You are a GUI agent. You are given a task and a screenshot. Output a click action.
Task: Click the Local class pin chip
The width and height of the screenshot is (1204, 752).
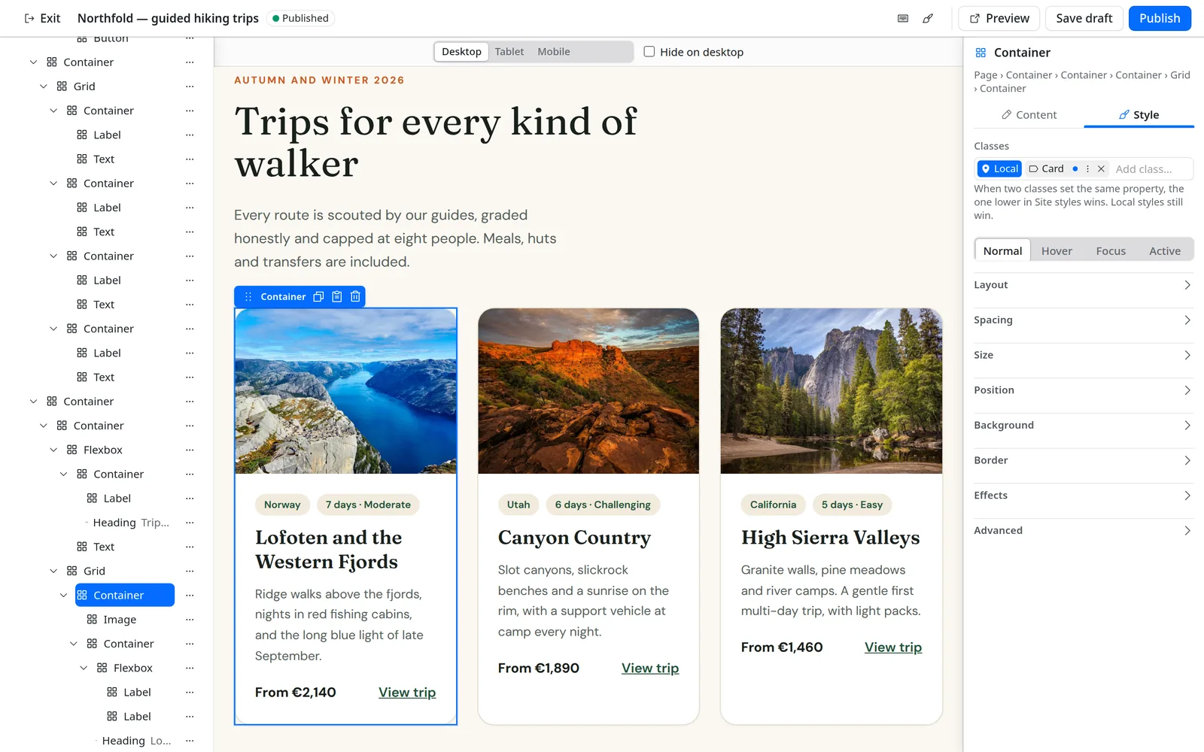pyautogui.click(x=999, y=168)
